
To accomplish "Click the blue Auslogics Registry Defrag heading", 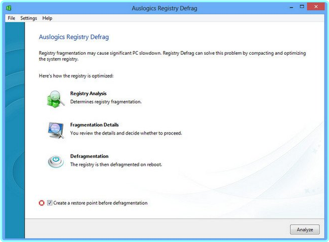I will [74, 37].
